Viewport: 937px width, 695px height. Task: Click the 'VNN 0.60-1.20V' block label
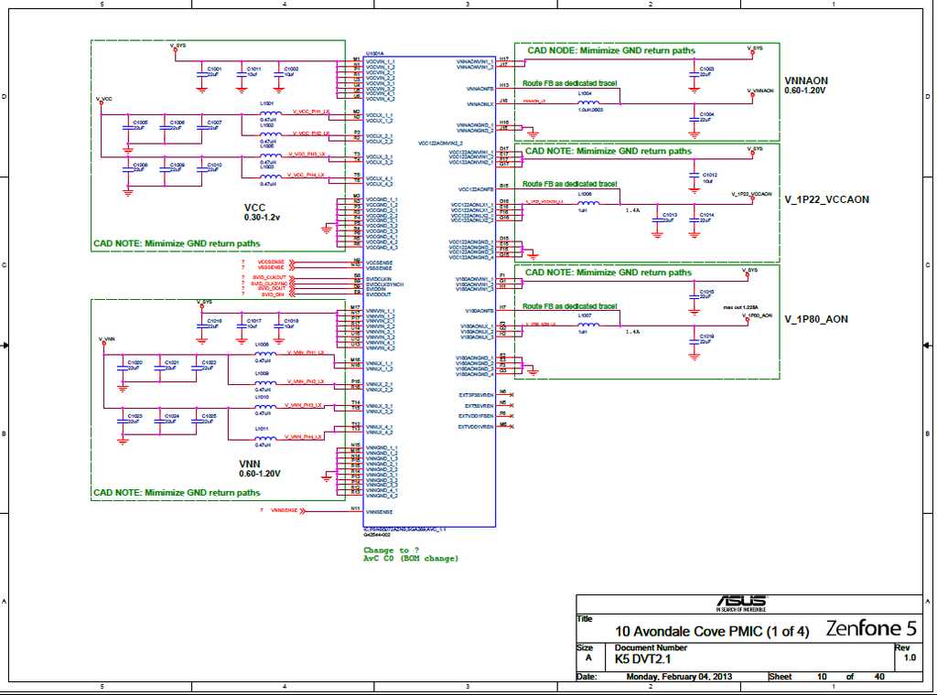[x=259, y=468]
